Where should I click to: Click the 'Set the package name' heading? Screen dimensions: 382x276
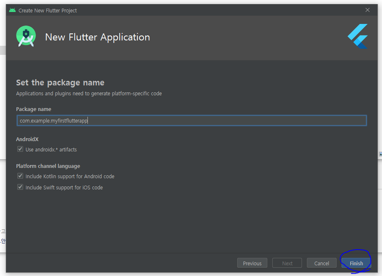[60, 83]
